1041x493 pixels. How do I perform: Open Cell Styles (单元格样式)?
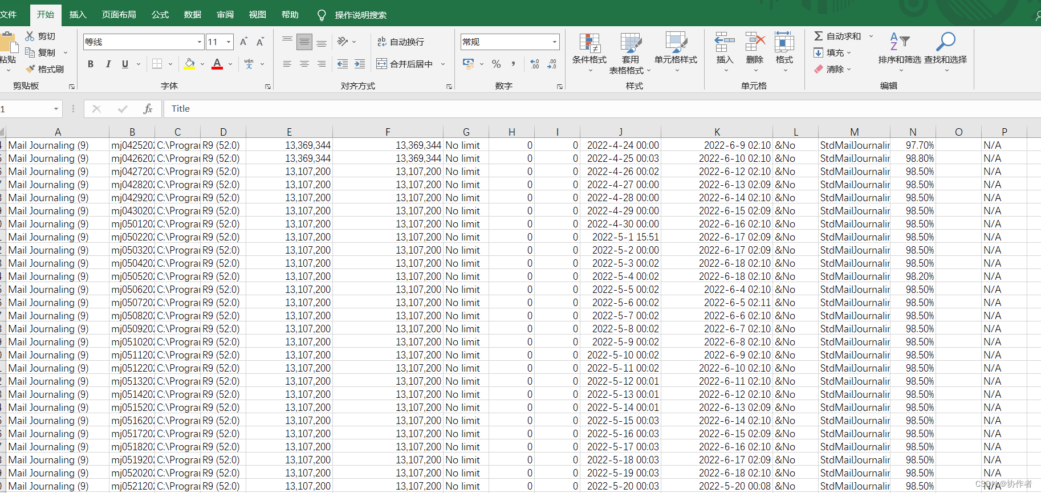(676, 53)
